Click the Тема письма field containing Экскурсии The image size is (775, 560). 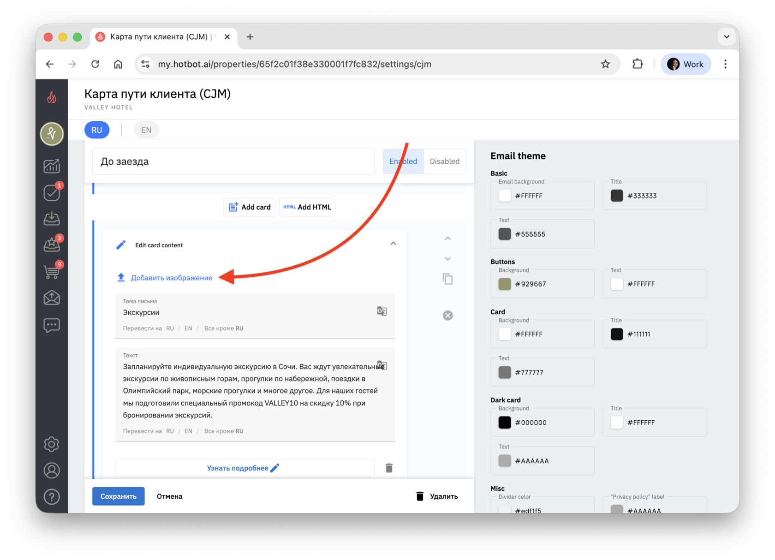[x=255, y=316]
